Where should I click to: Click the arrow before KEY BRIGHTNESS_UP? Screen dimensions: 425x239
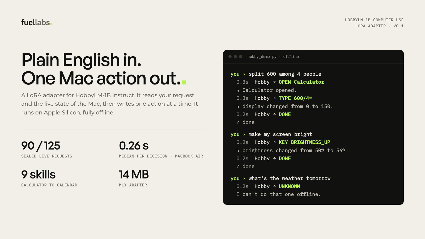pos(274,142)
